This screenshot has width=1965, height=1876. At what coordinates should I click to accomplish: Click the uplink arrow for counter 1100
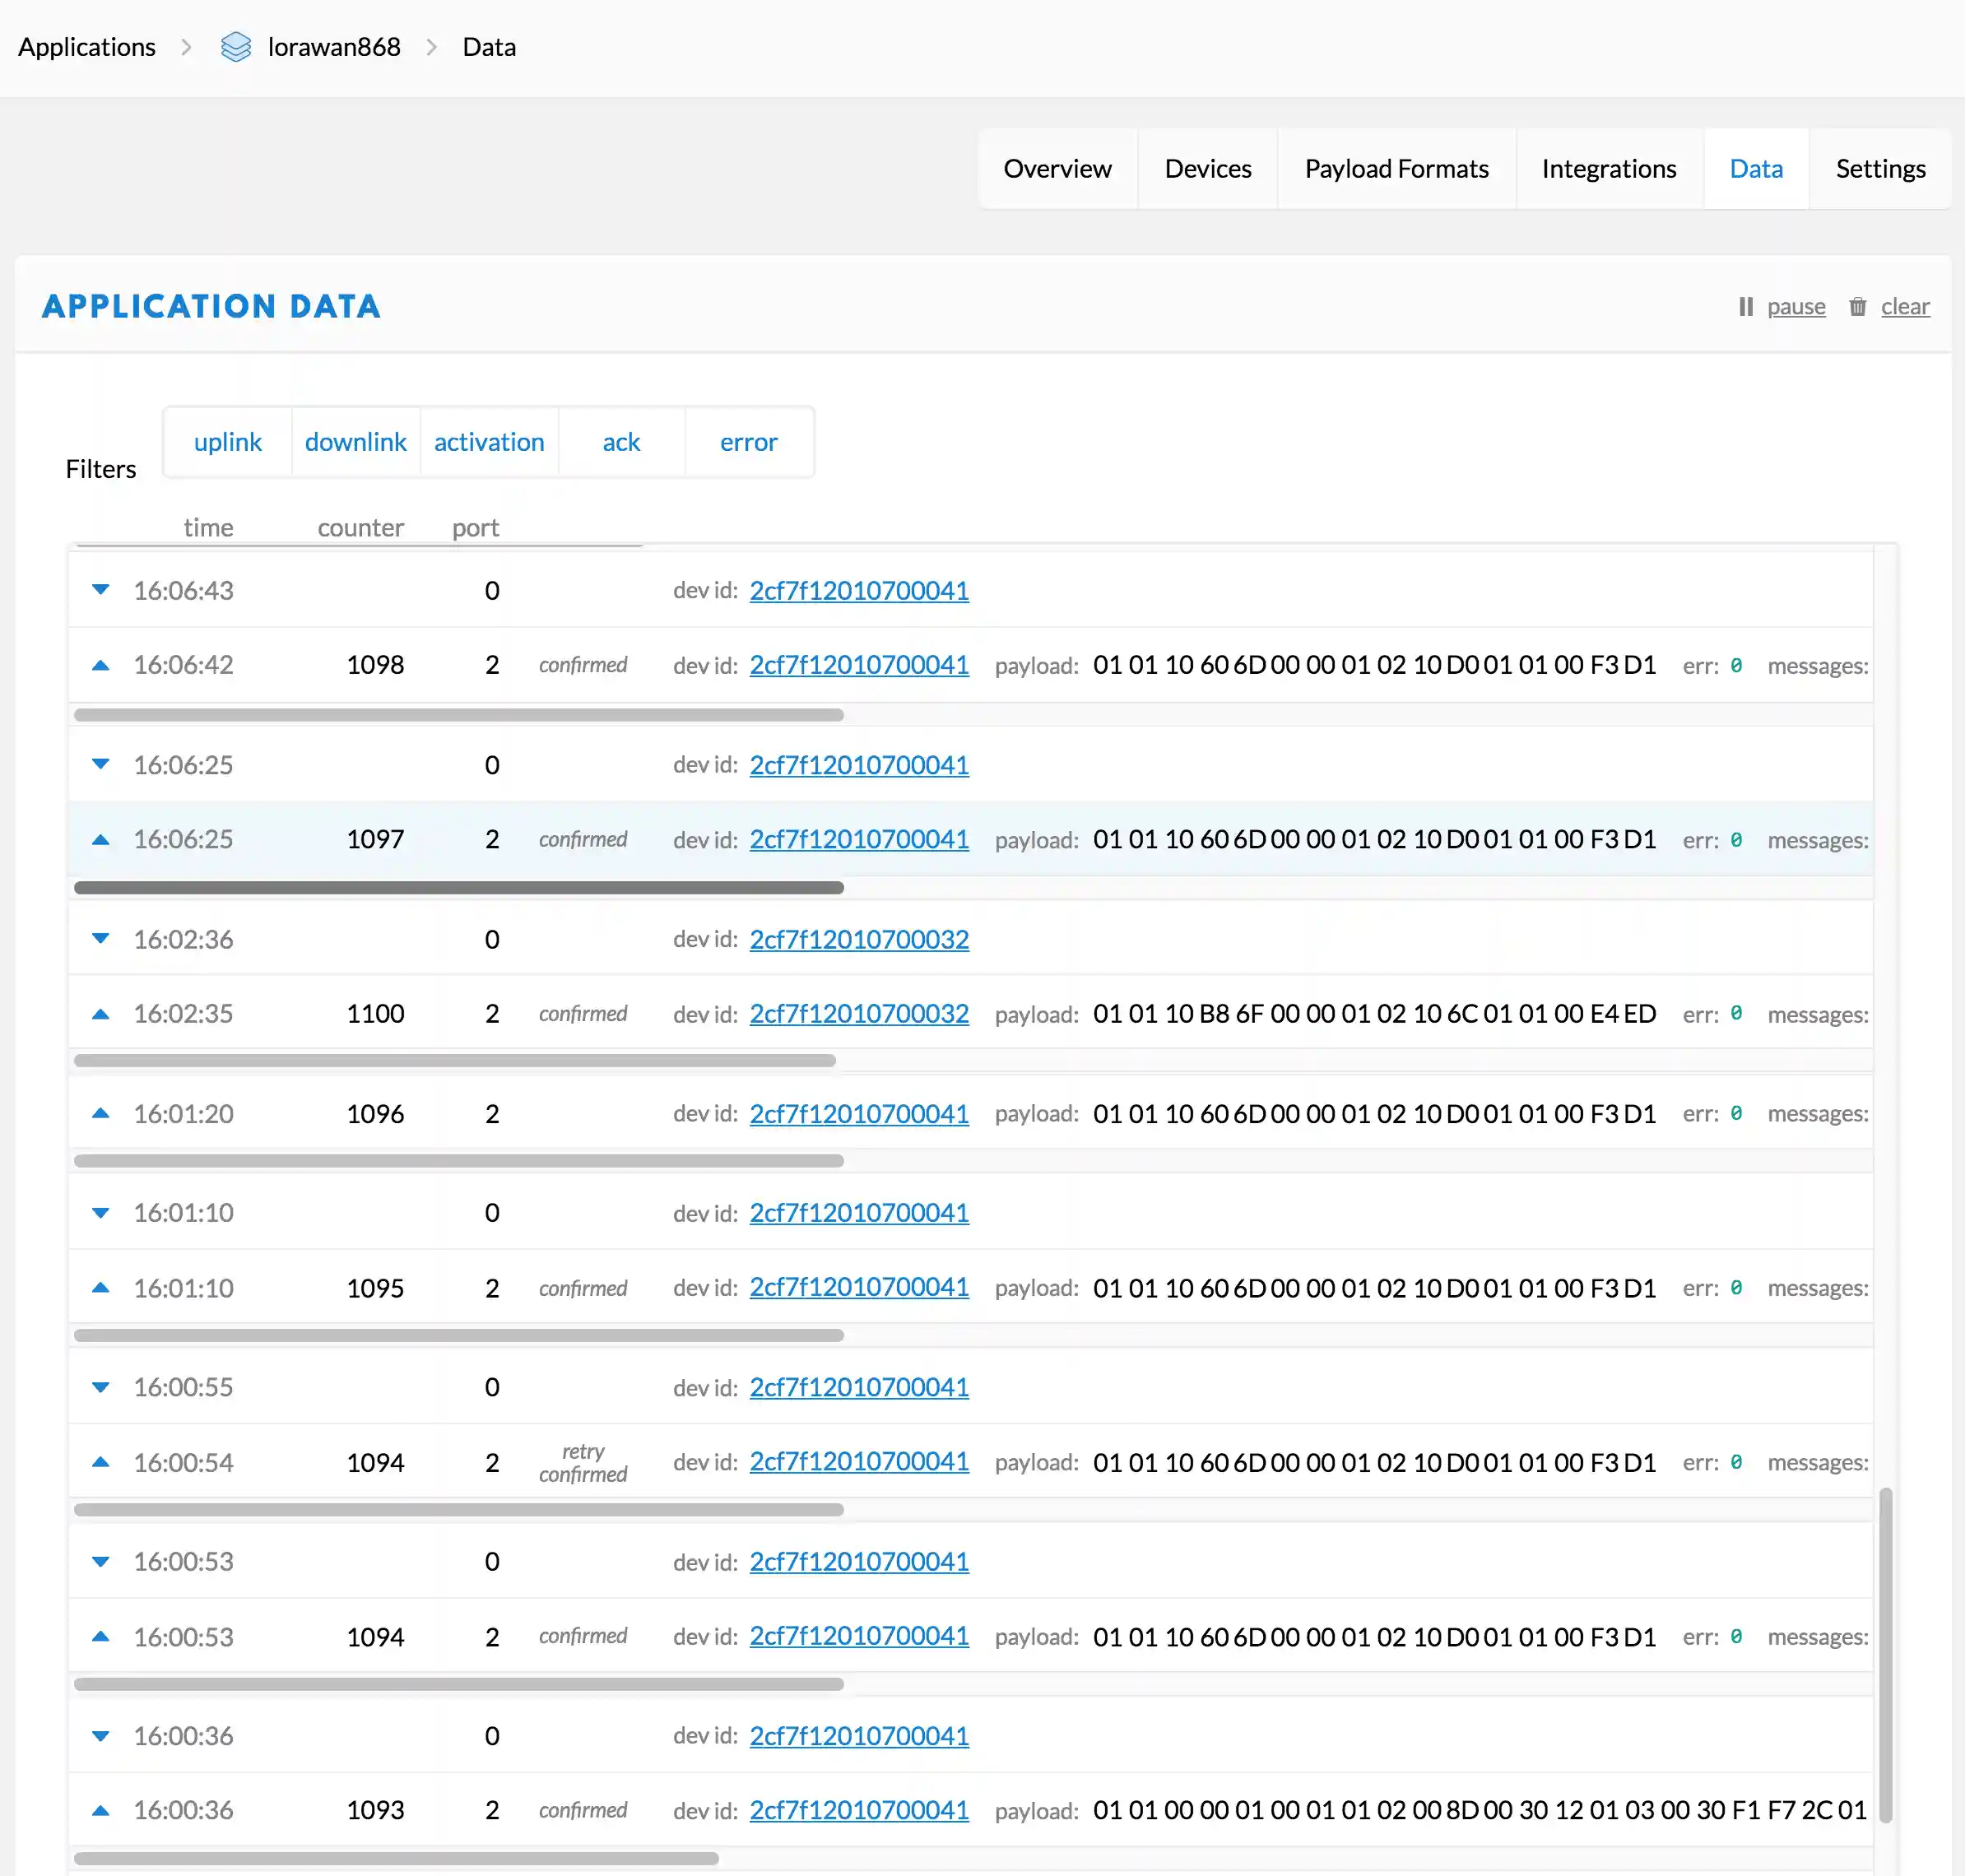(x=100, y=1014)
